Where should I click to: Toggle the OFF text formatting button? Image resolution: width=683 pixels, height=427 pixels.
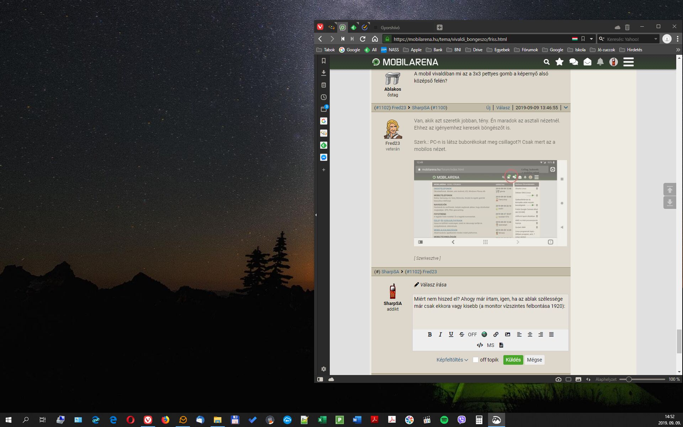[472, 334]
